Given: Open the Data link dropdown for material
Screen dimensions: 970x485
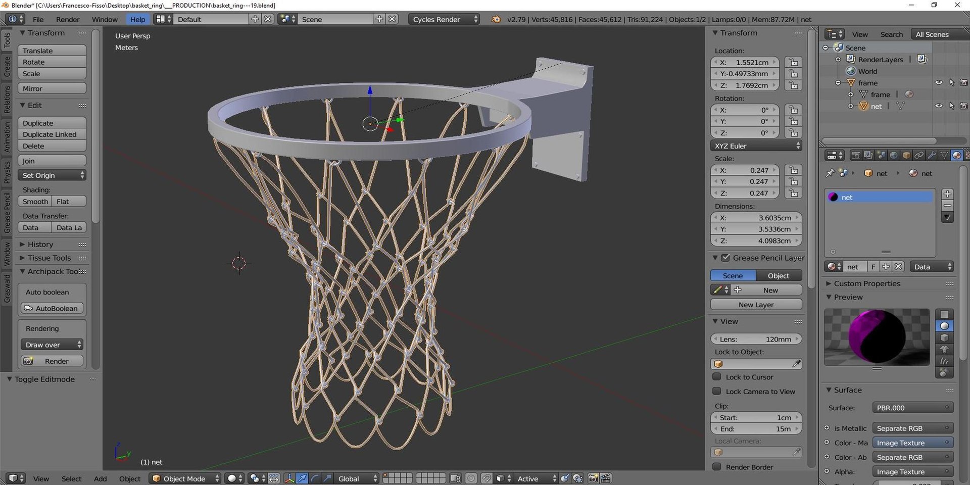Looking at the screenshot, I should click(932, 267).
